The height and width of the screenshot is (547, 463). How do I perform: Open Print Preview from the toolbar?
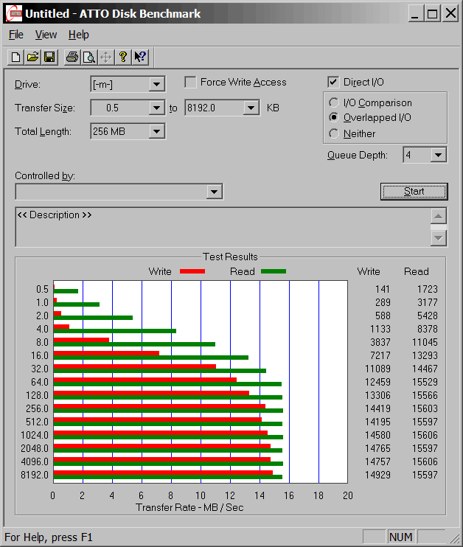[88, 57]
